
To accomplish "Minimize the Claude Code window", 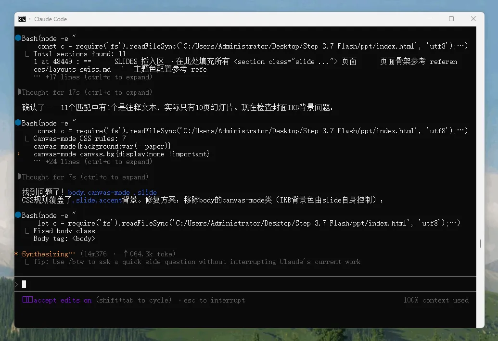I will 429,19.
